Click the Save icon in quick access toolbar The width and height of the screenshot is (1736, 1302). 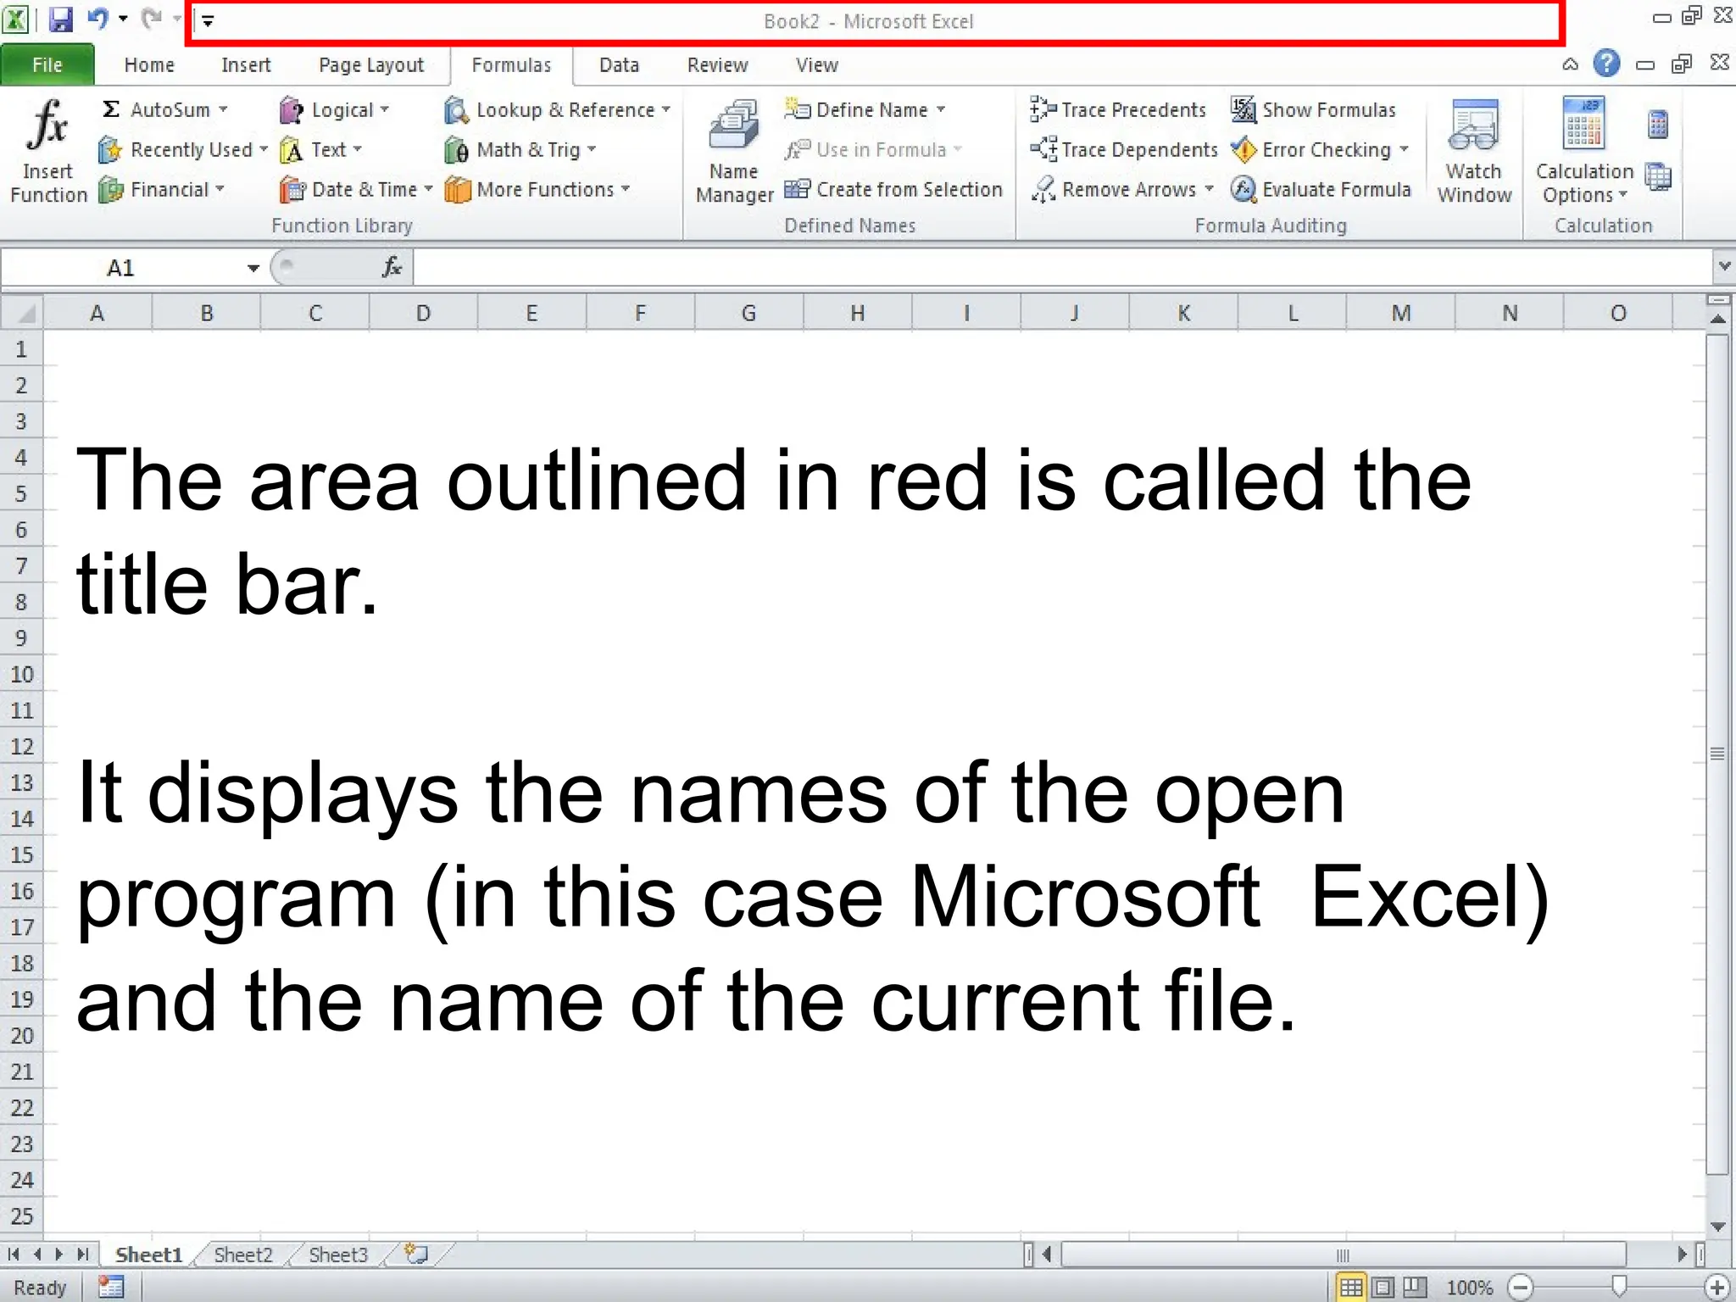pos(61,19)
